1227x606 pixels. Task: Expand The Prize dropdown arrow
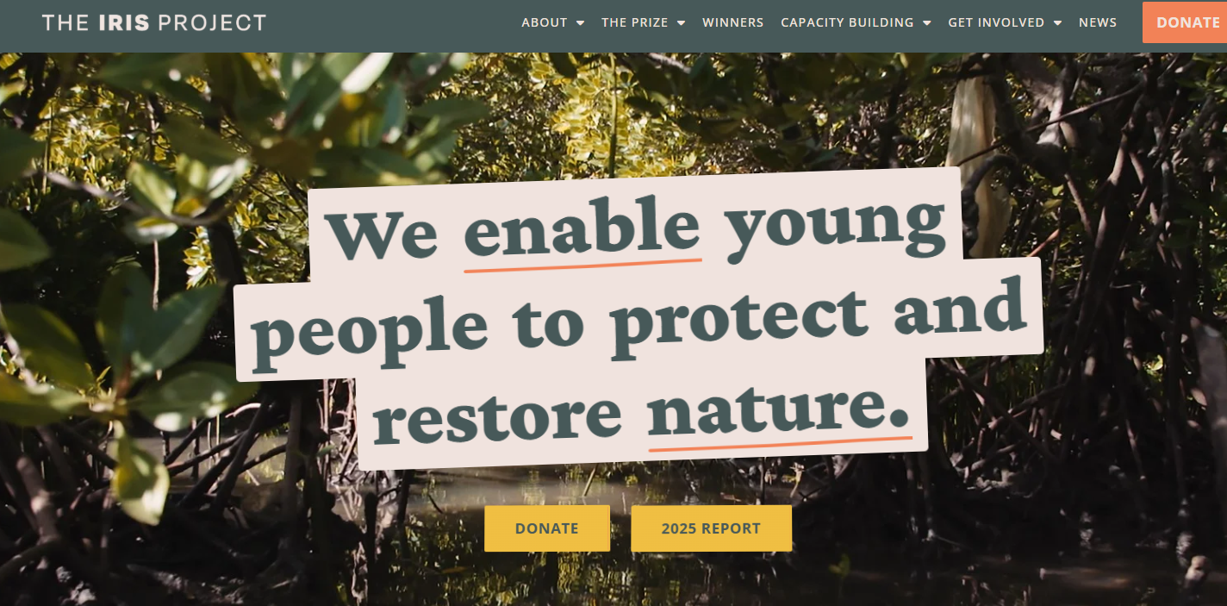point(681,23)
